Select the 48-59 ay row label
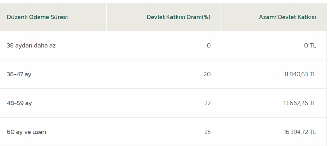The image size is (330, 146). (x=19, y=103)
